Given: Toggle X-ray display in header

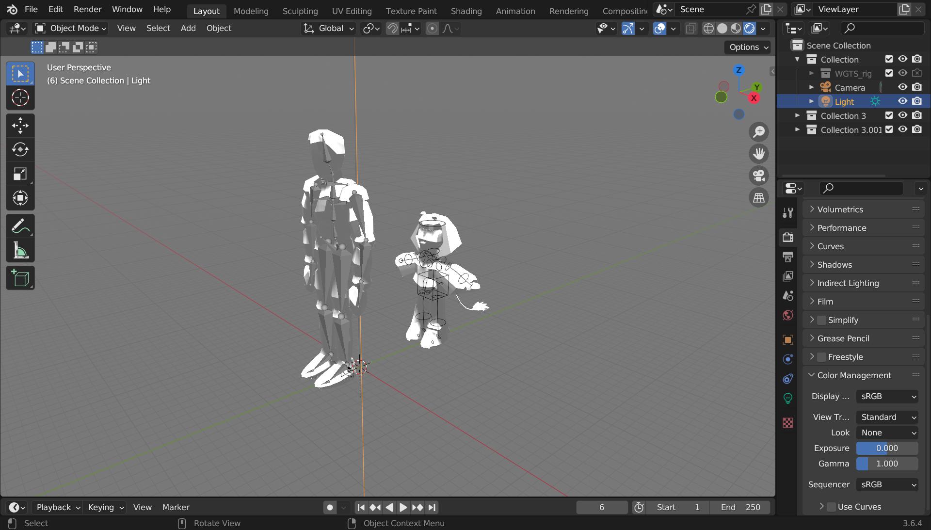Looking at the screenshot, I should (x=691, y=29).
